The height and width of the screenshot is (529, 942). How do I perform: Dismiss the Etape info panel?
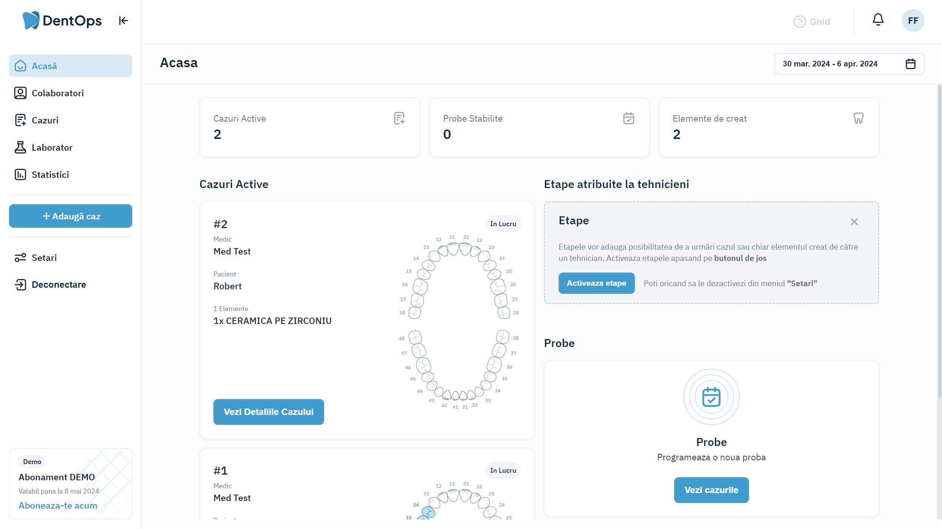(854, 222)
